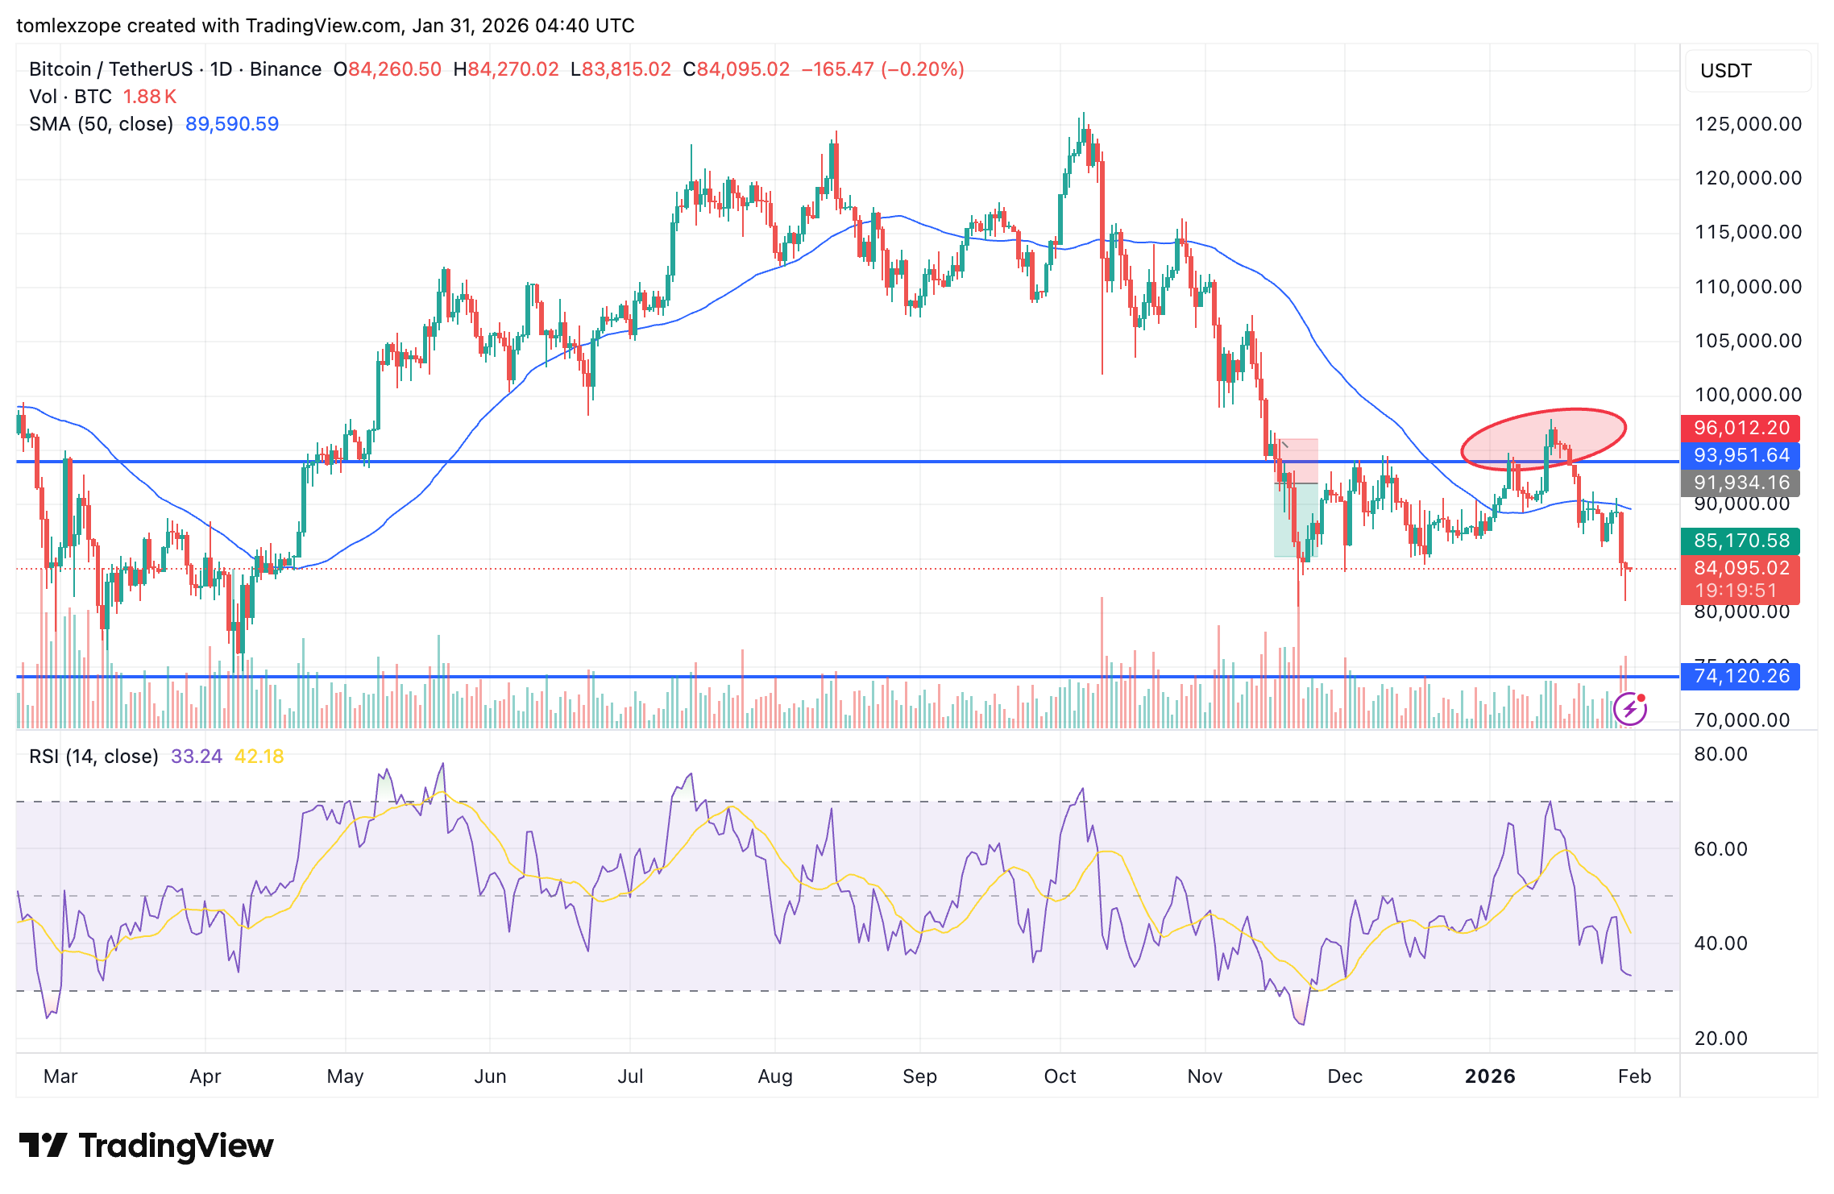Click the 96,012.20 red price label
The image size is (1834, 1194).
(x=1741, y=428)
